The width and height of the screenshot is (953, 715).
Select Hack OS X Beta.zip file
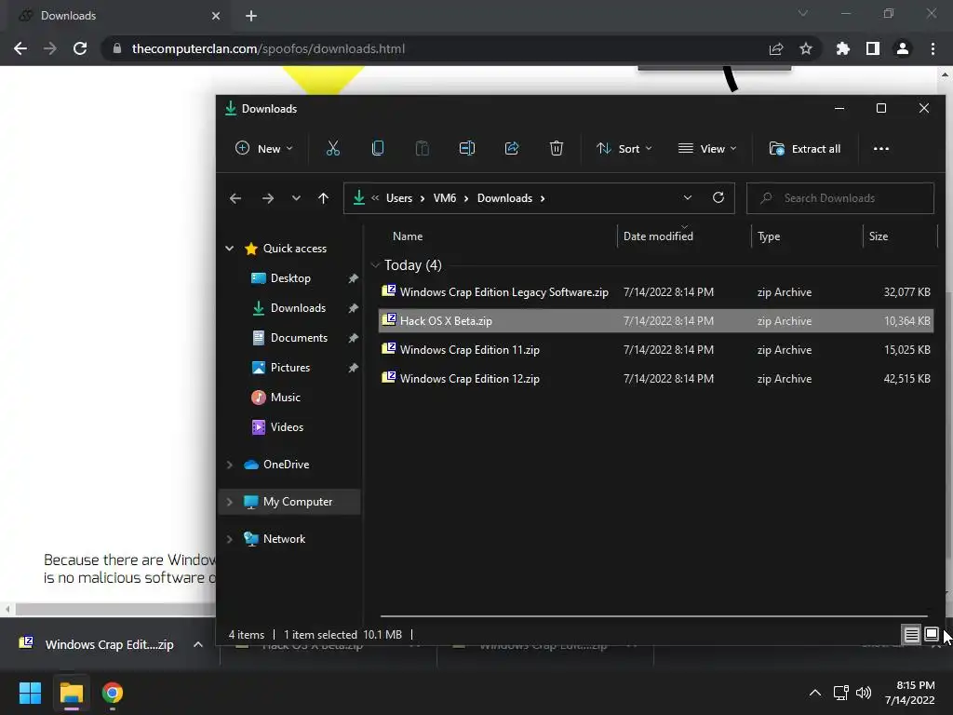pos(656,321)
